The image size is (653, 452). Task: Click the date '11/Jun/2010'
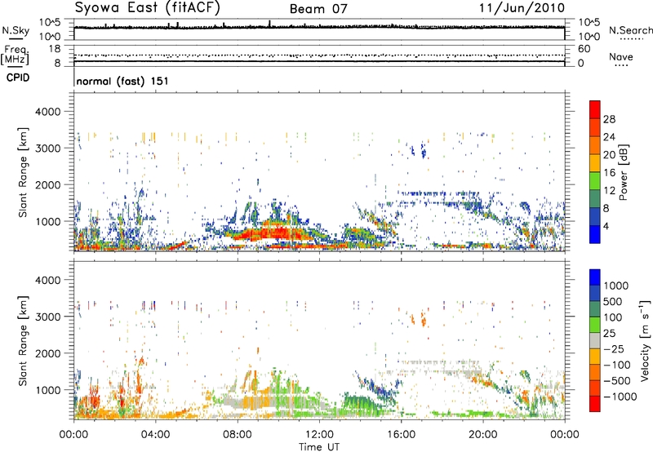(522, 8)
